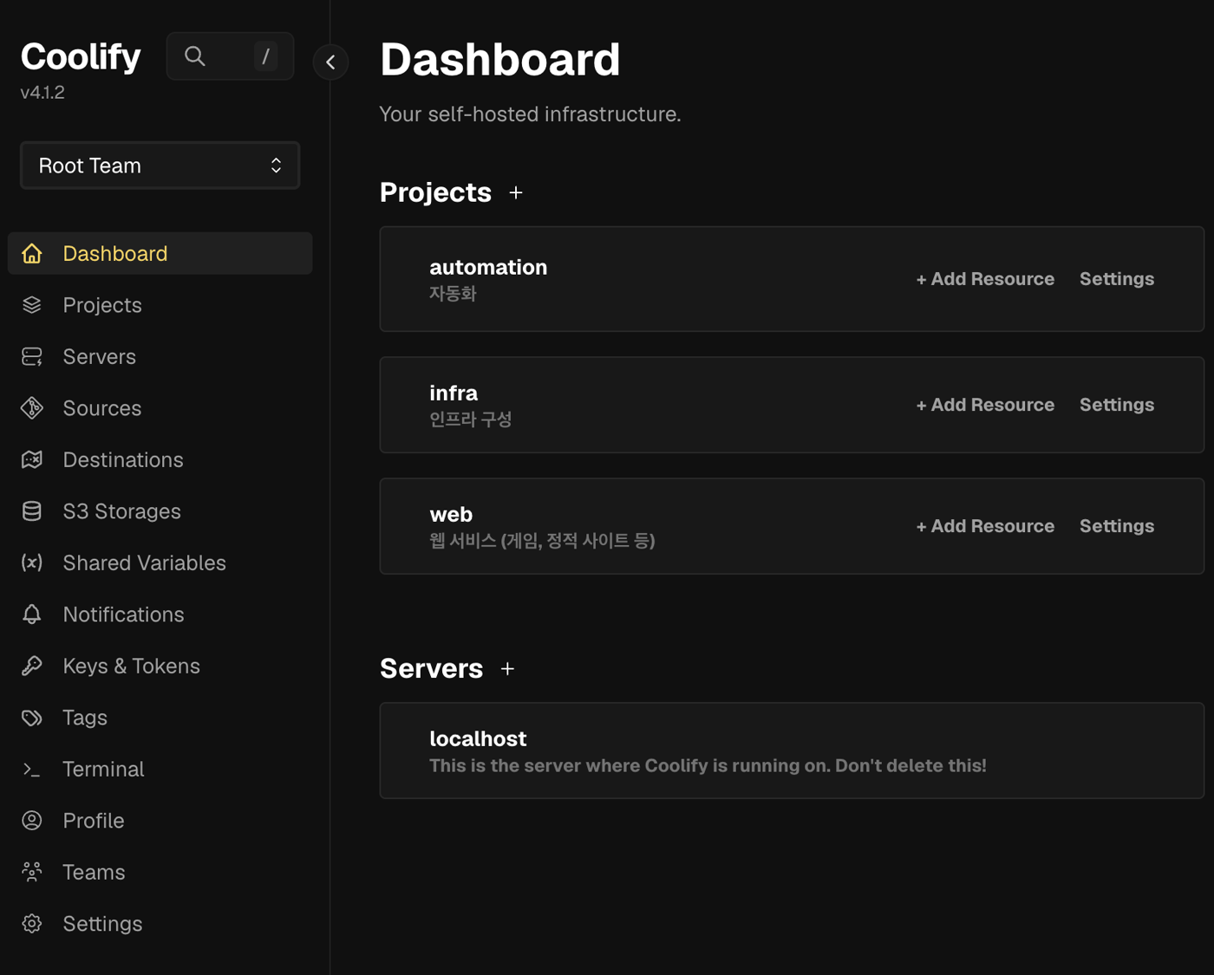Click the Teams people icon
Viewport: 1214px width, 975px height.
tap(32, 872)
